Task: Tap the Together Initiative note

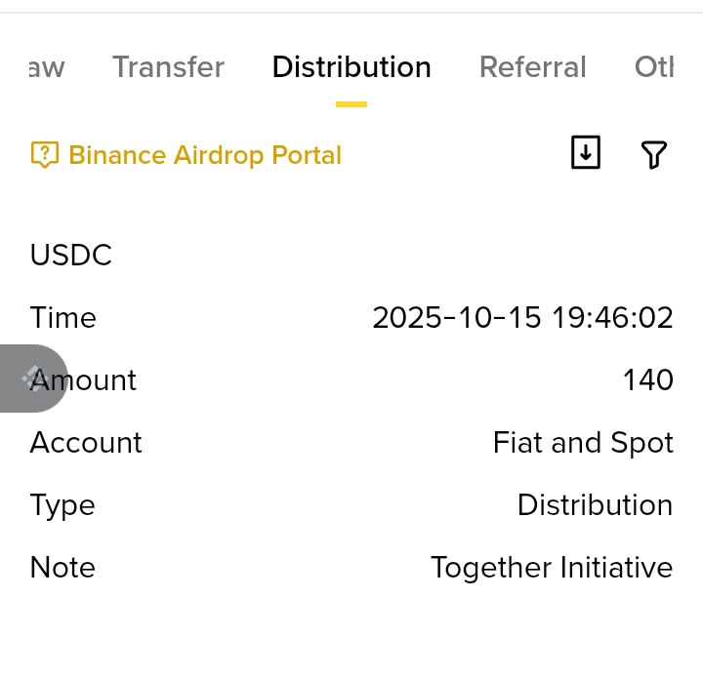Action: tap(552, 568)
